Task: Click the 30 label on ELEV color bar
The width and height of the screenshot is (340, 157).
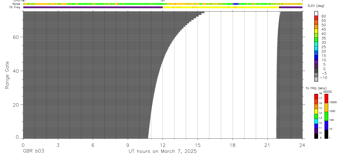Action: point(324,43)
